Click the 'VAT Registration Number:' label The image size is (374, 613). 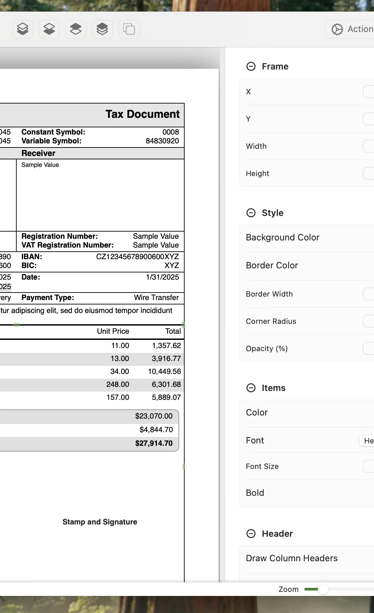pyautogui.click(x=67, y=245)
